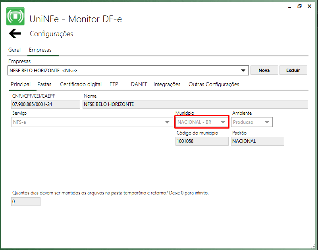The height and width of the screenshot is (250, 318).
Task: Click the window resize grip corner
Action: [314, 247]
